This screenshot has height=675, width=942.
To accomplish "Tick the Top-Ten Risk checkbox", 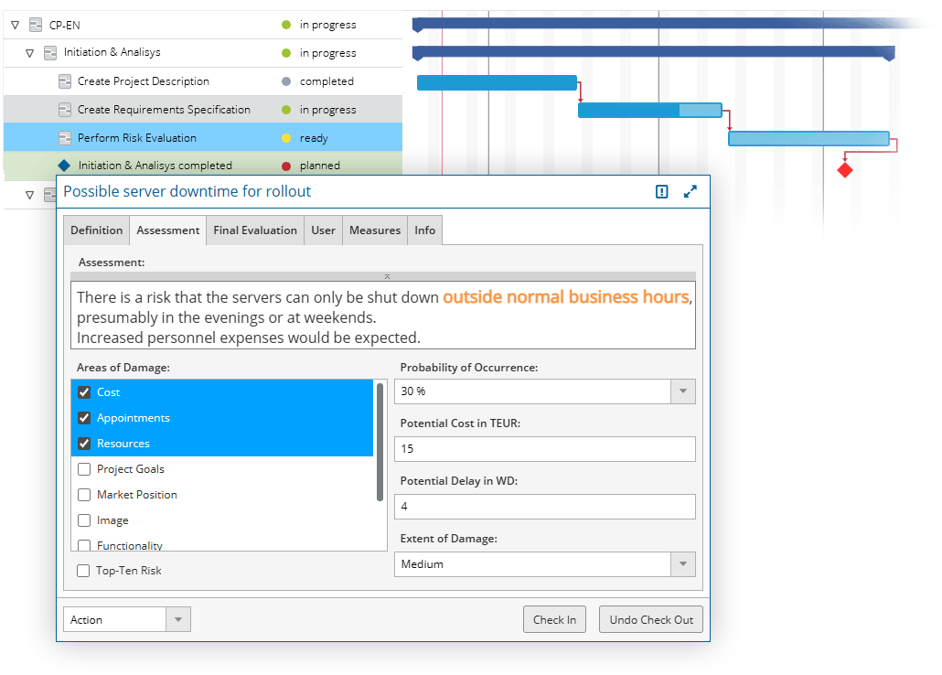I will [x=83, y=571].
